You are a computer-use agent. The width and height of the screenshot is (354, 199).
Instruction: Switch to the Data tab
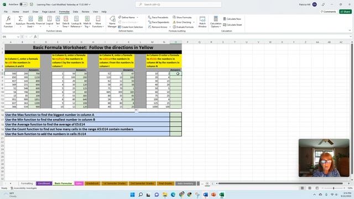[x=75, y=12]
